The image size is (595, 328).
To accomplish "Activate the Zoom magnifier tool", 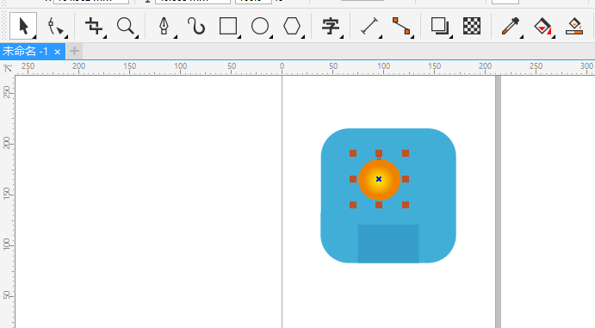I will 125,27.
